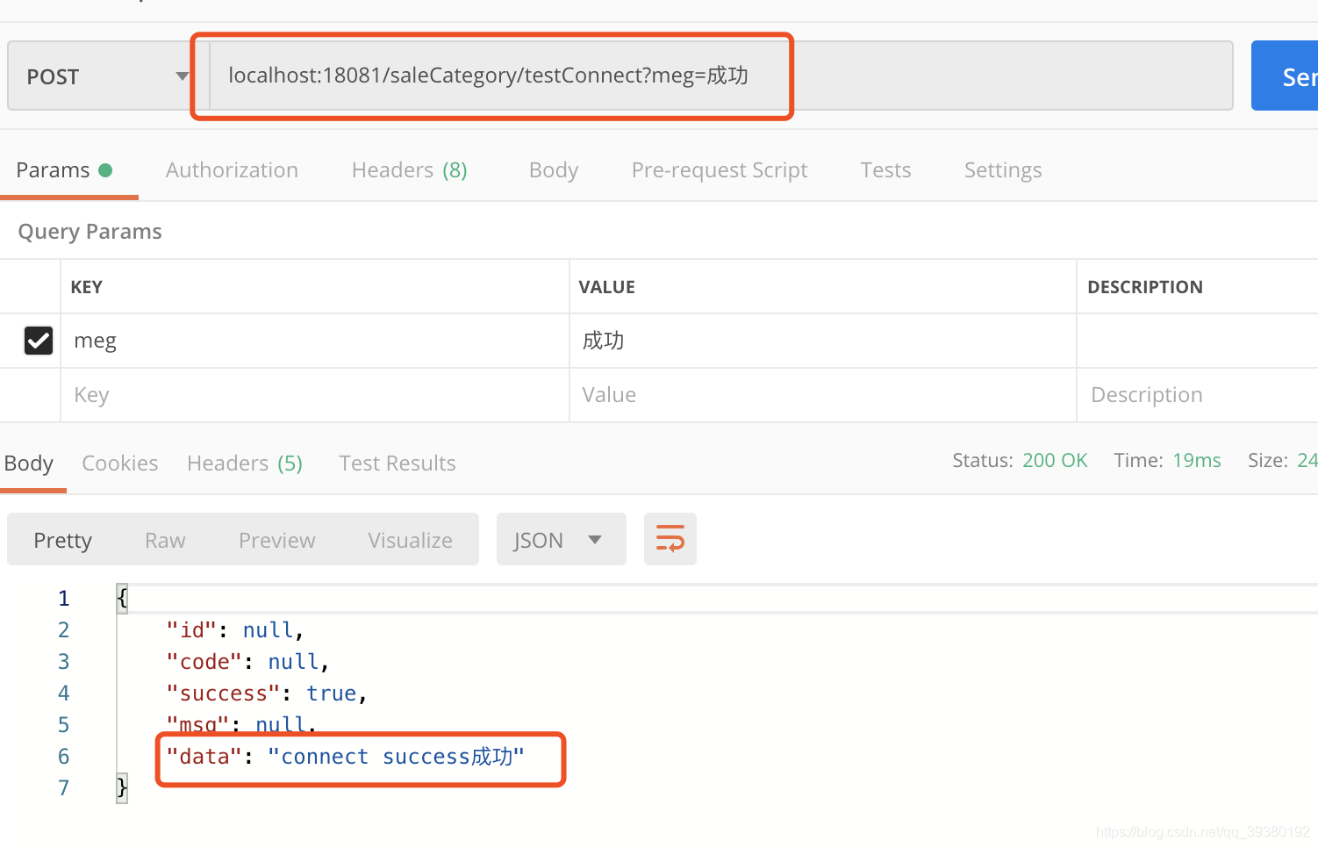Screen dimensions: 1318x848
Task: Switch to the Params tab
Action: 64,170
